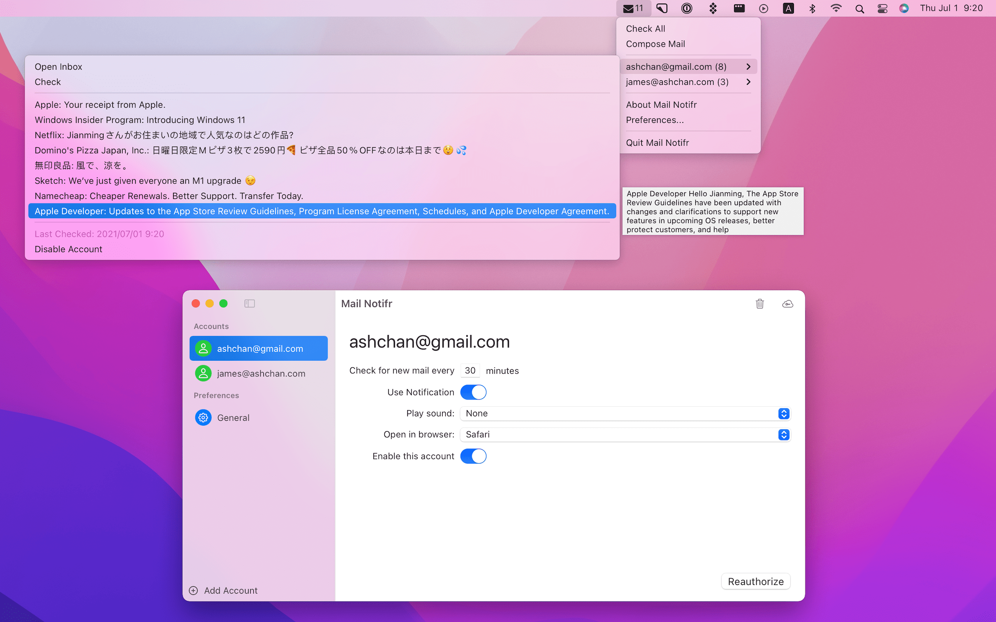Toggle the Use Notification switch
The image size is (996, 622).
click(x=473, y=392)
